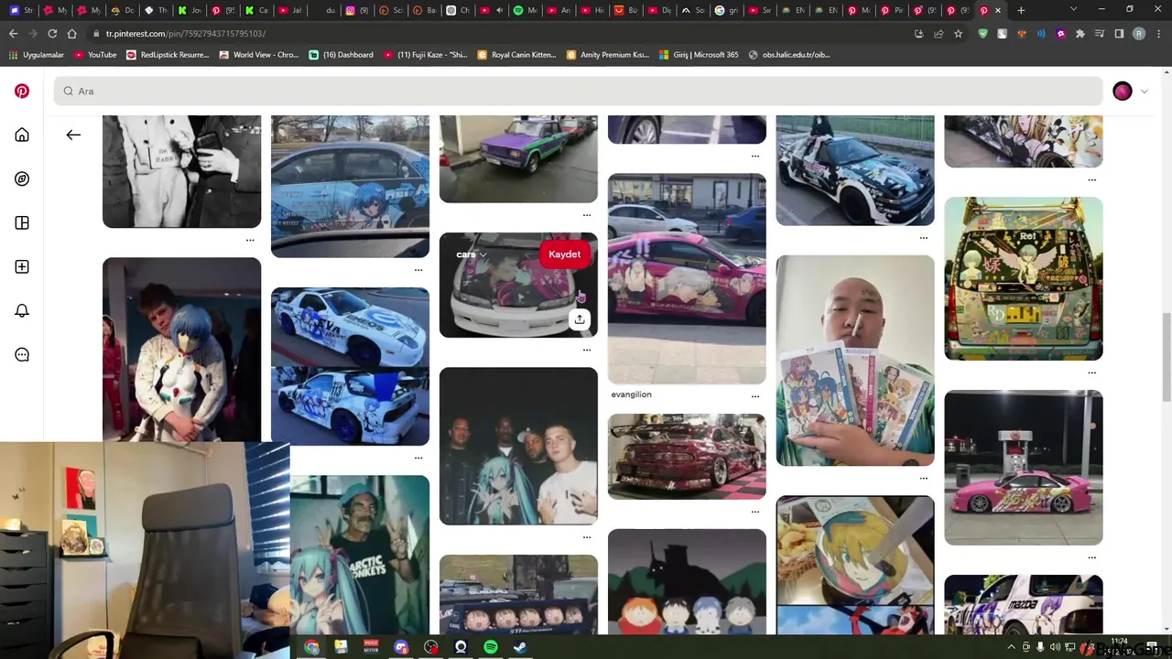Click the Pinterest profile avatar at top right
The height and width of the screenshot is (659, 1172).
pos(1123,91)
